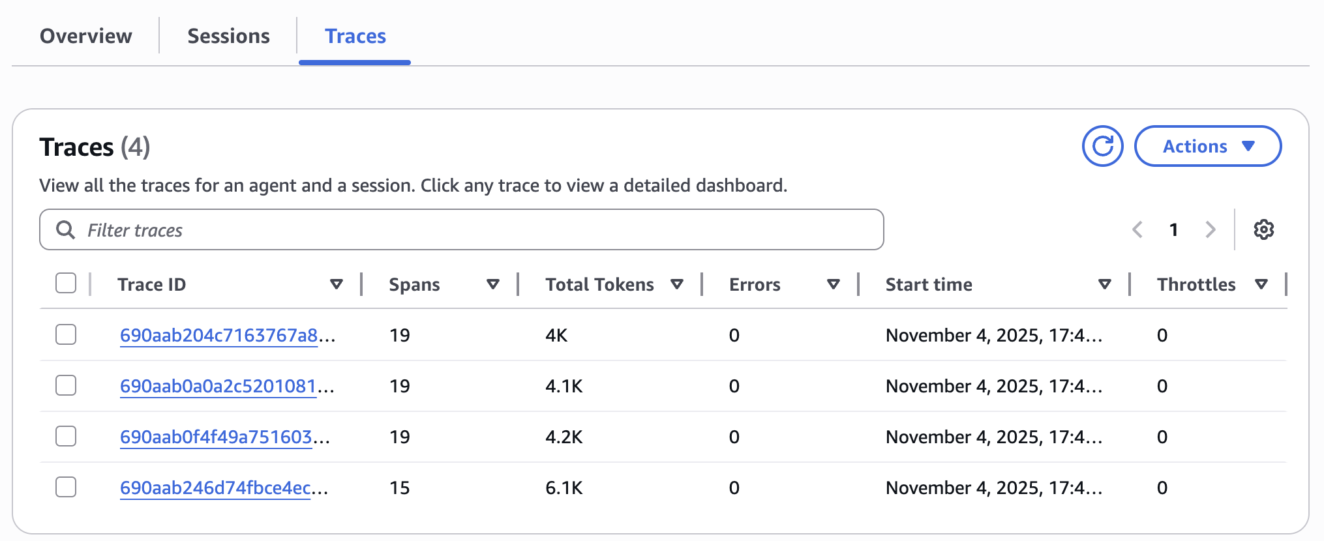Click the 4K total tokens cell
This screenshot has width=1324, height=541.
556,335
